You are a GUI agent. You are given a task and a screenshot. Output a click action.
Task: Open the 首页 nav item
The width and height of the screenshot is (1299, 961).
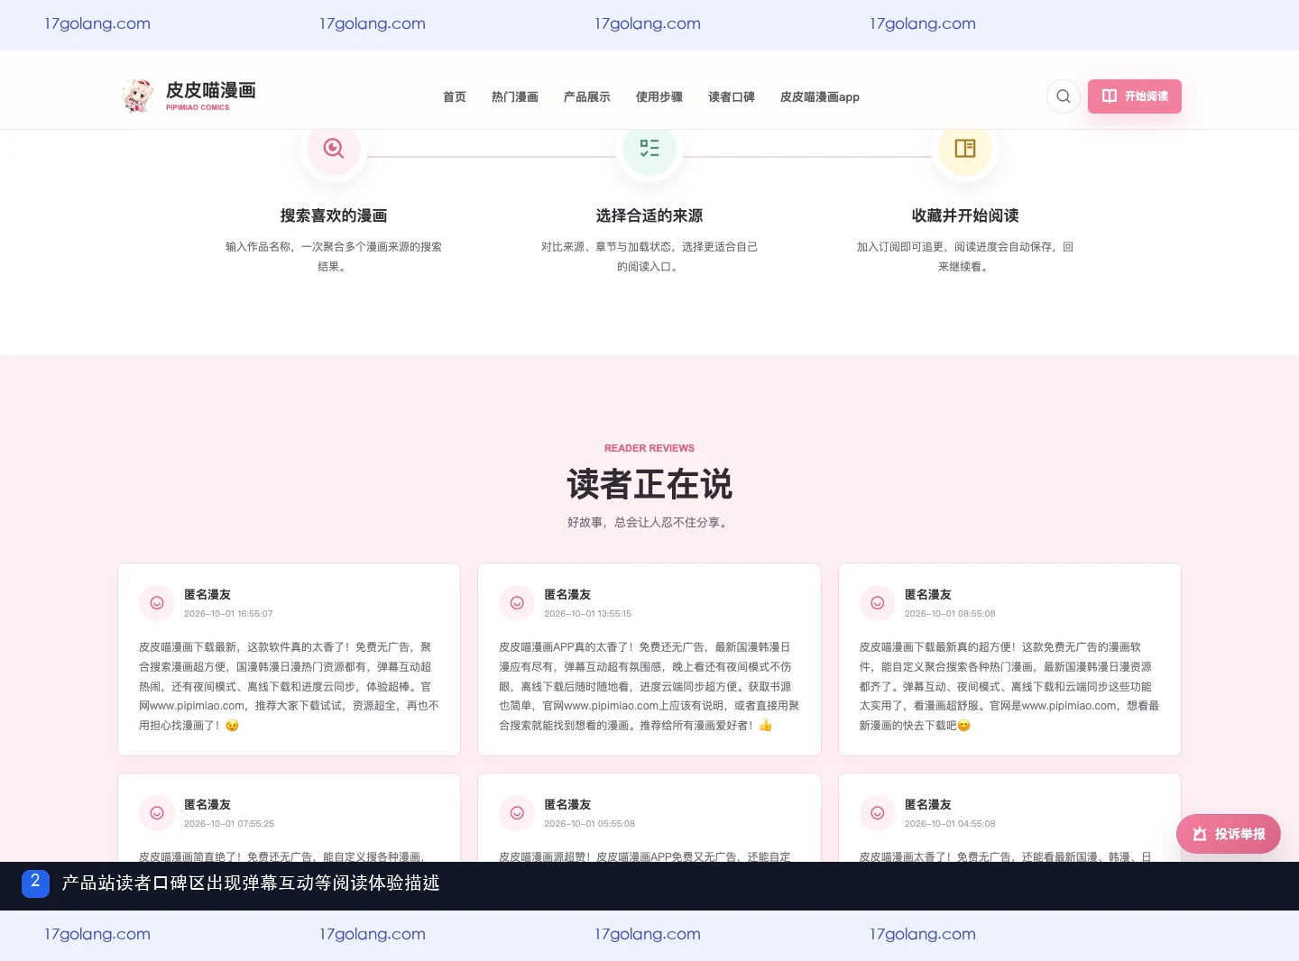tap(455, 97)
